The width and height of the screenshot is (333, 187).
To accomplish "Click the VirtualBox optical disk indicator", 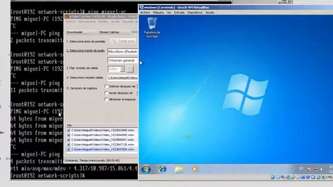I will click(277, 177).
